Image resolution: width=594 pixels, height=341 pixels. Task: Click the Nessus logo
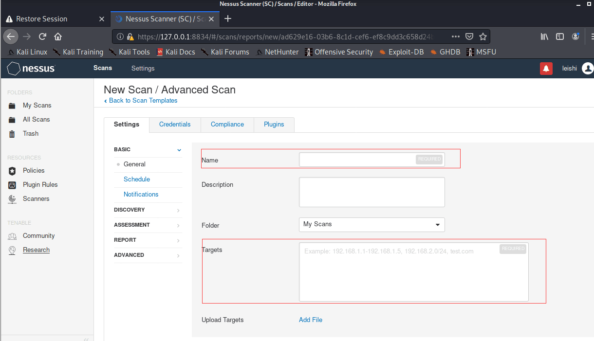(31, 69)
